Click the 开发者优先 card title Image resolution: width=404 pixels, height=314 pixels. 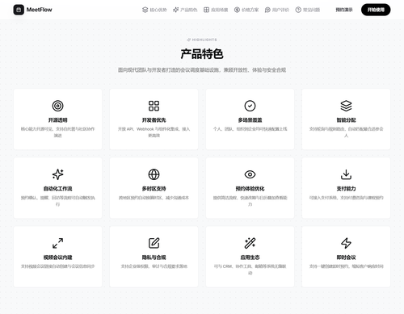(x=154, y=120)
